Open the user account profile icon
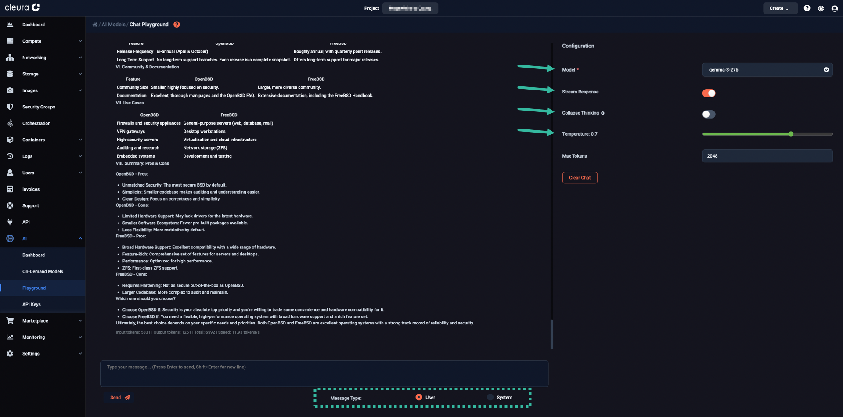Image resolution: width=843 pixels, height=417 pixels. tap(835, 8)
